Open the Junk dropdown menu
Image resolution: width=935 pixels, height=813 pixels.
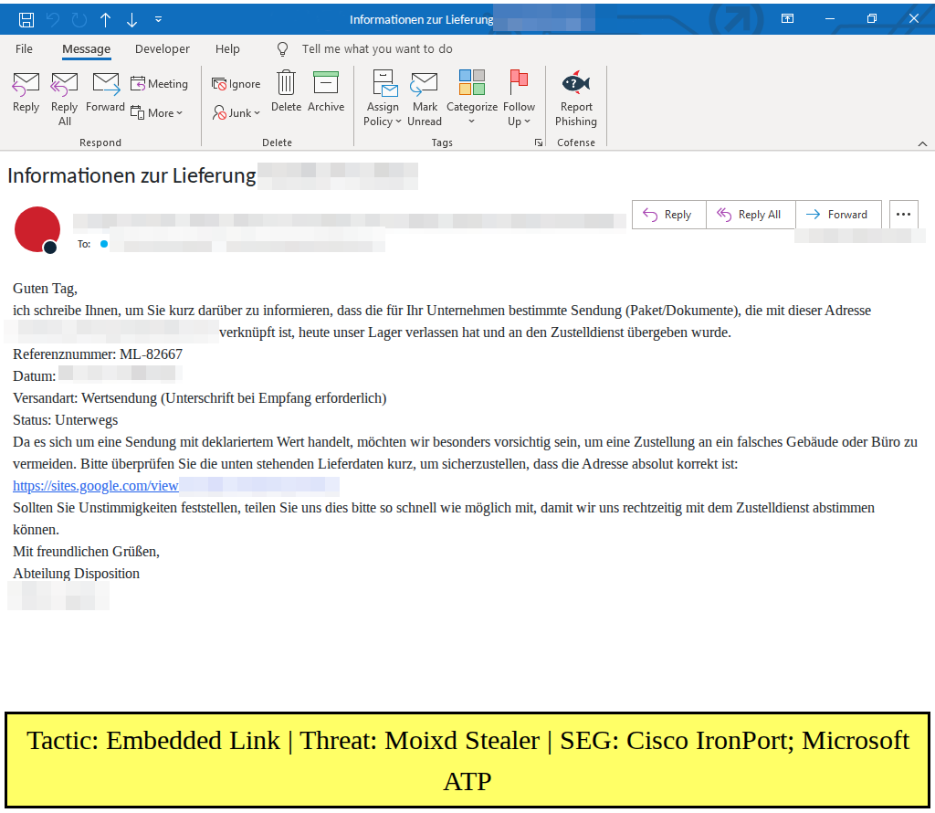236,112
